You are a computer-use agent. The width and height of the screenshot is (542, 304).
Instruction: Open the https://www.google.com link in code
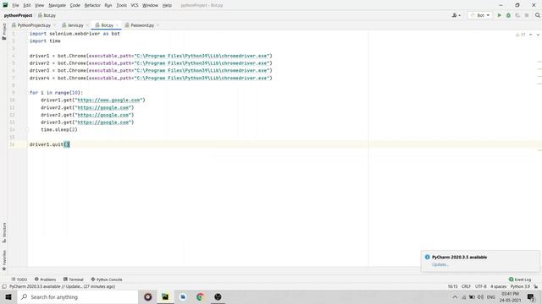click(x=108, y=100)
